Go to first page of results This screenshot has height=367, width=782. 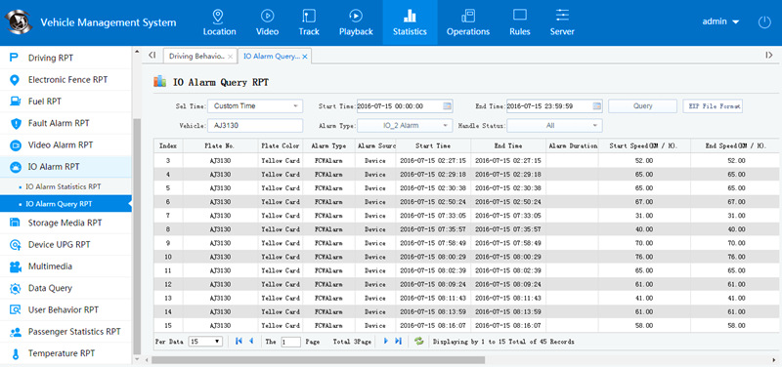(239, 341)
